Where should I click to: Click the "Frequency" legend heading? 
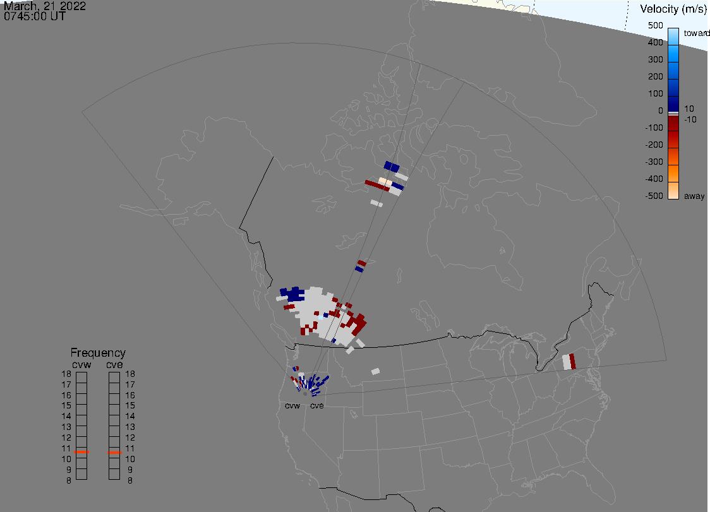click(x=97, y=353)
